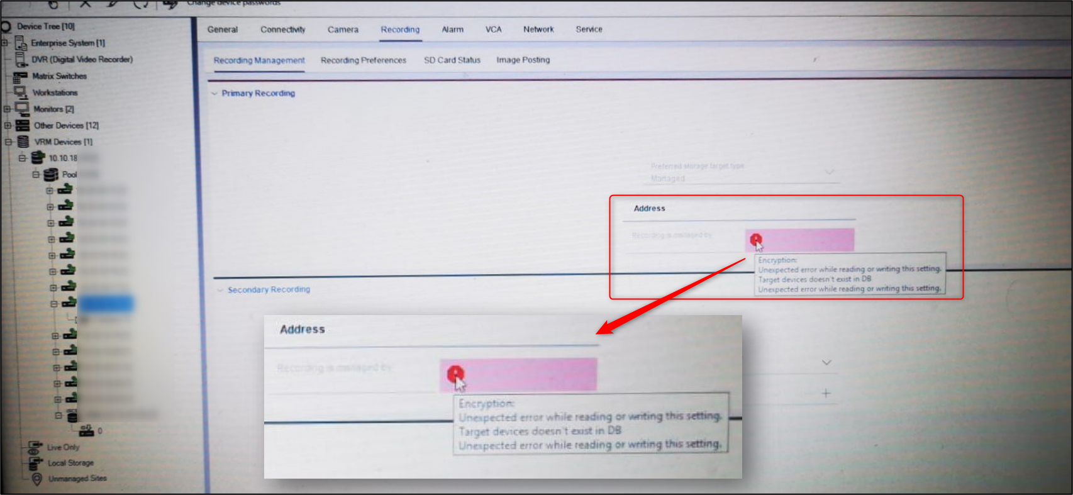Select the Pool storage icon
This screenshot has width=1073, height=495.
(x=51, y=174)
